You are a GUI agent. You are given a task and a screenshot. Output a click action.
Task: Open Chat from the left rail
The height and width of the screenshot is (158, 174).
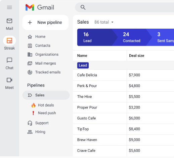coord(9,60)
